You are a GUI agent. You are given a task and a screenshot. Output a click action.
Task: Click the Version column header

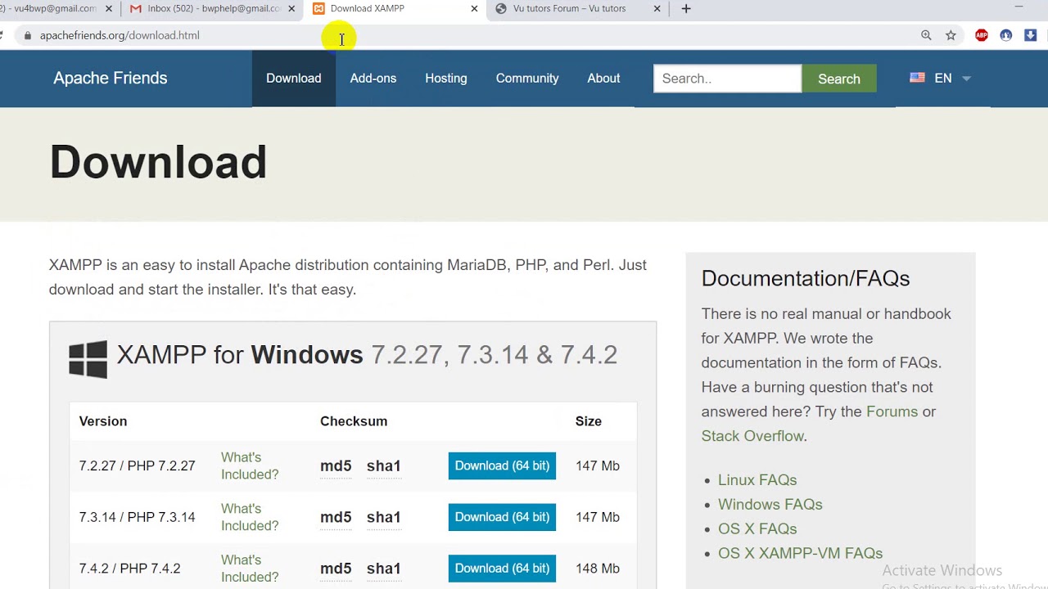coord(103,421)
